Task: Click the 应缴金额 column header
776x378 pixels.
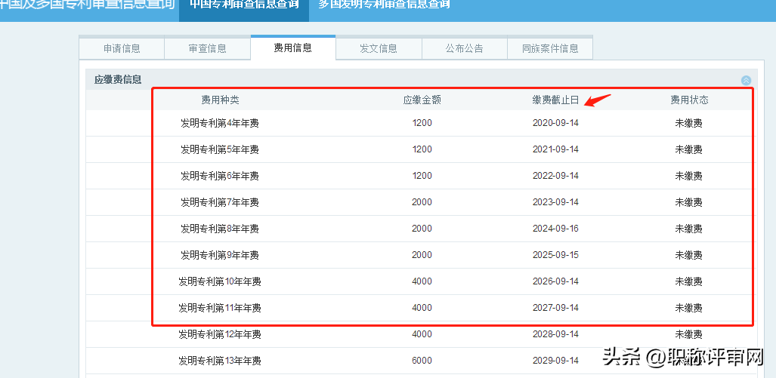Action: click(x=422, y=100)
